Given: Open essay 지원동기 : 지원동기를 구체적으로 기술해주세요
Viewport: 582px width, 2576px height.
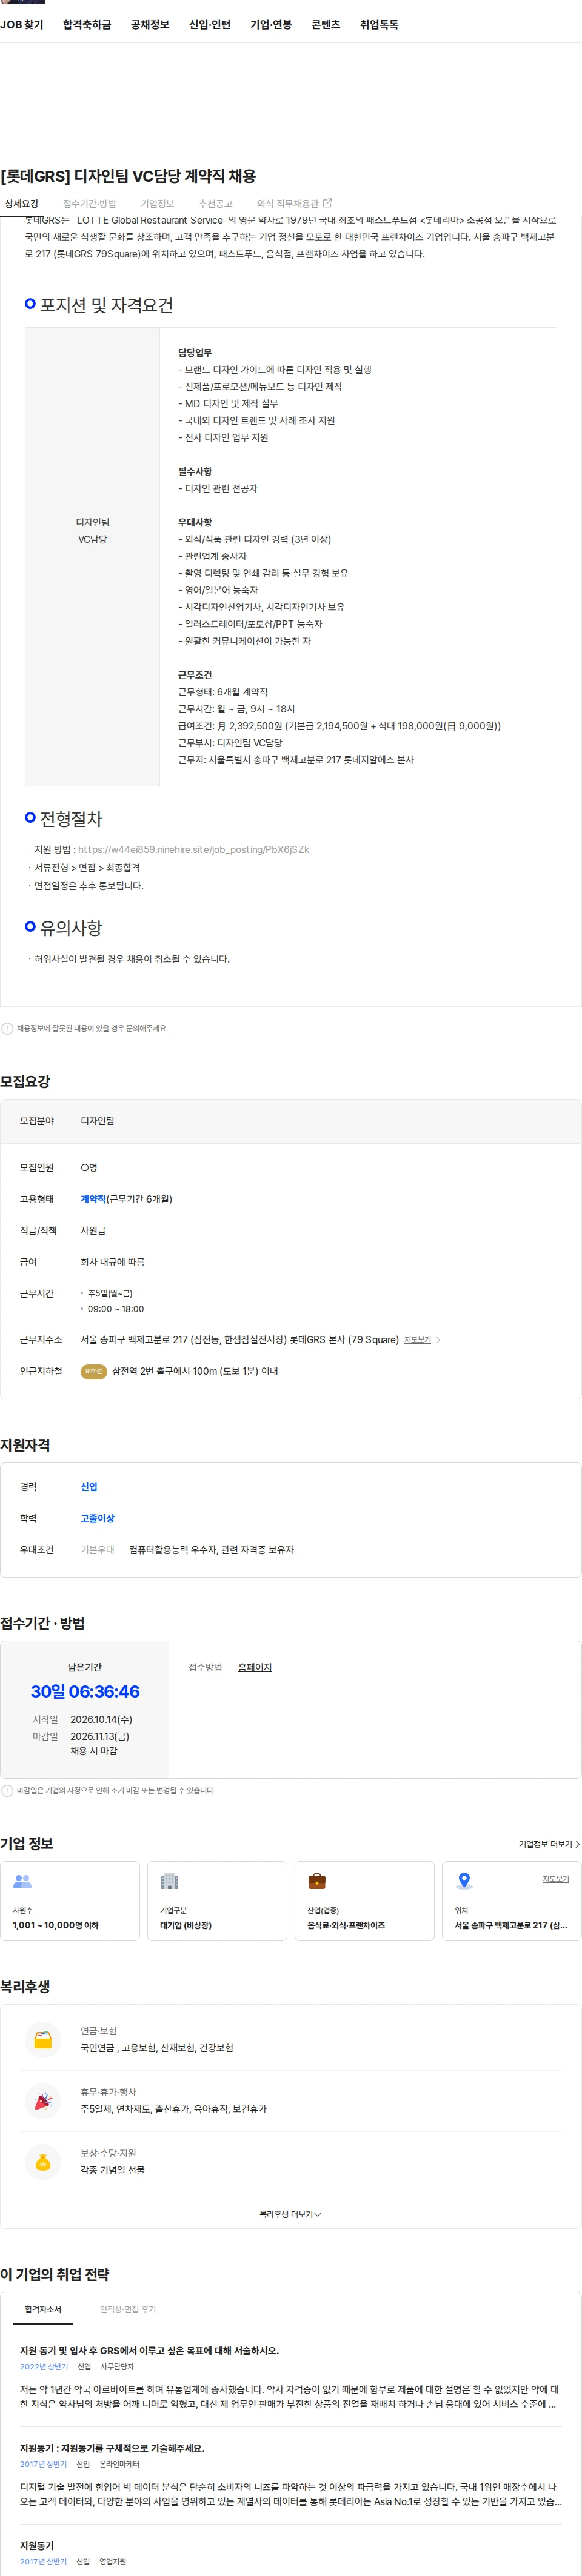Looking at the screenshot, I should 112,2448.
